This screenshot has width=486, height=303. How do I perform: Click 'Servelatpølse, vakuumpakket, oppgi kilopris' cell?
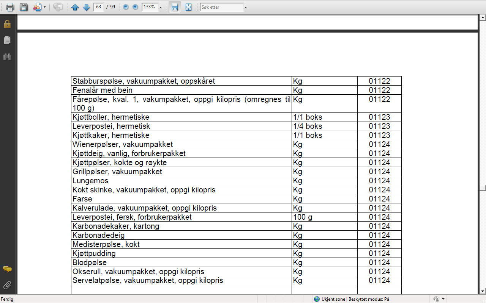(x=181, y=281)
